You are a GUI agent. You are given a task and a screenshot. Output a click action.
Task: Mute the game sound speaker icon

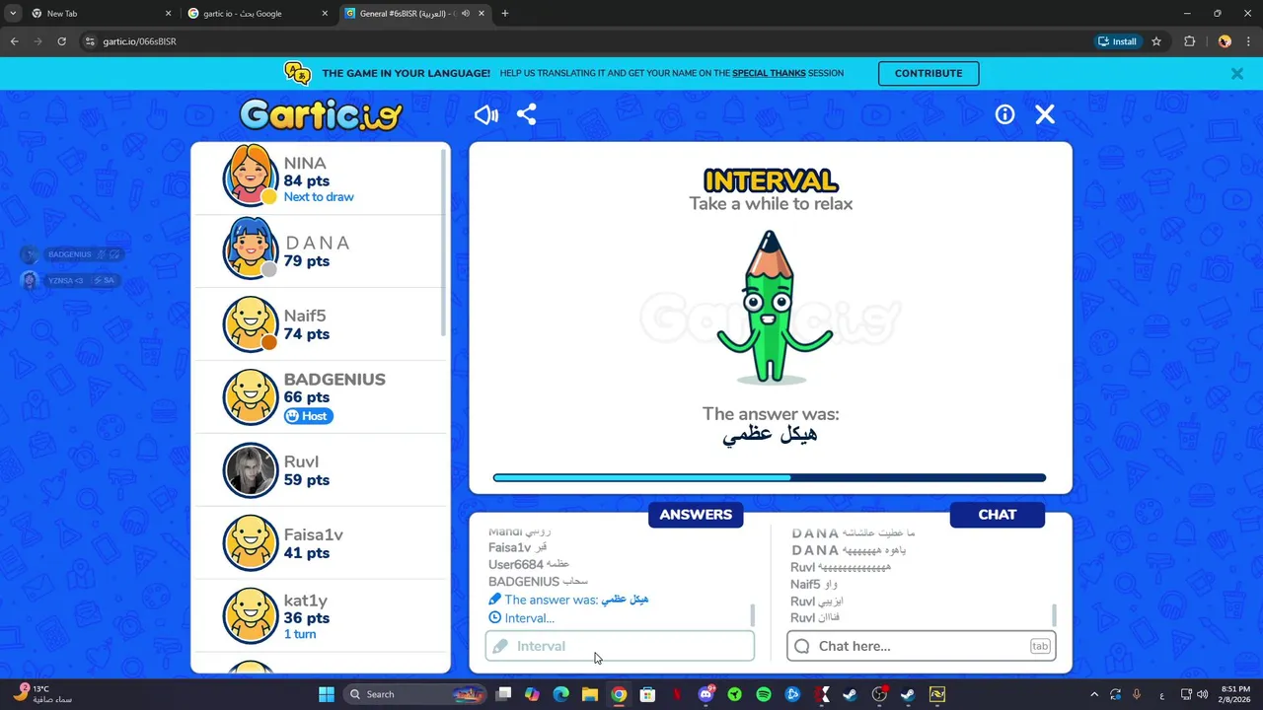tap(485, 115)
